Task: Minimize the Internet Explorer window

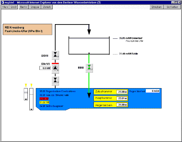Action: [x=173, y=3]
